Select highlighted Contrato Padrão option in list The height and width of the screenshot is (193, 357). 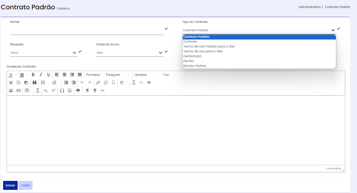[x=259, y=37]
